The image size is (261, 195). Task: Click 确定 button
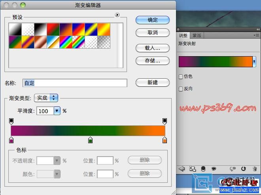153,20
